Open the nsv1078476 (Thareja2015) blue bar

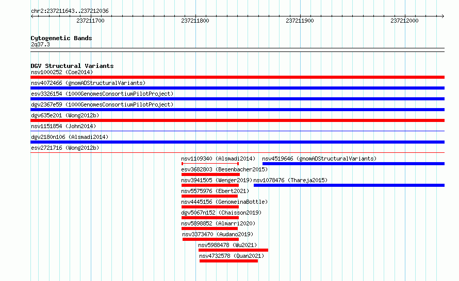(x=349, y=185)
